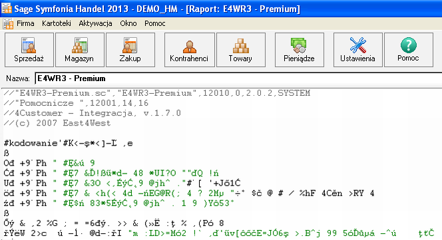Click the line starting with "#kodowanie"
This screenshot has height=240, width=442.
[68, 143]
